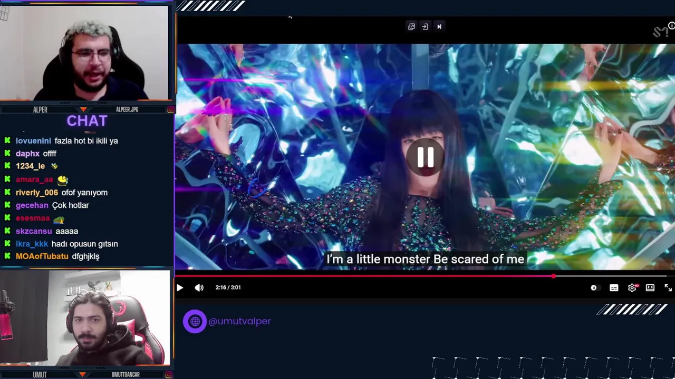Click the info icon at the top-right of the player
The image size is (675, 379).
pos(671,26)
